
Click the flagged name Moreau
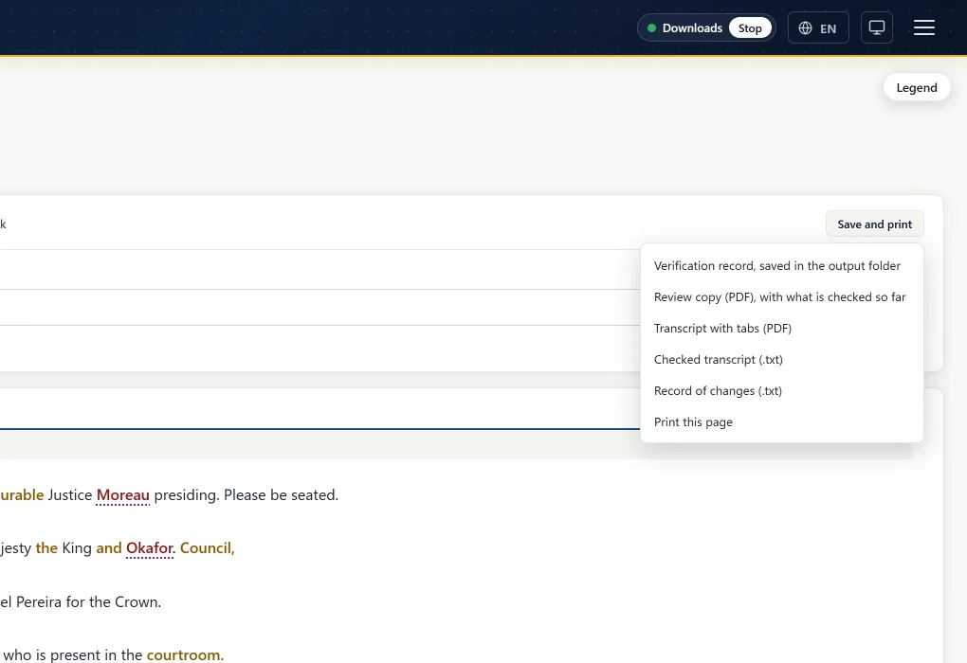[x=122, y=494]
